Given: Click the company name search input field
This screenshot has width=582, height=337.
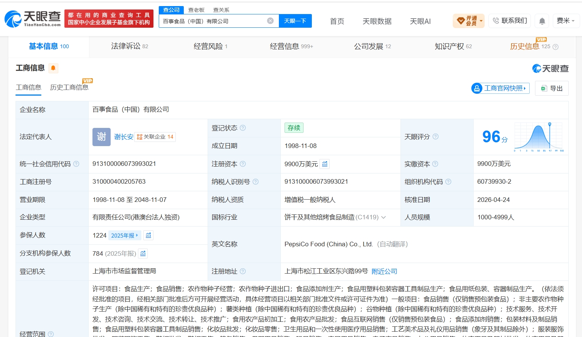Looking at the screenshot, I should pos(213,21).
